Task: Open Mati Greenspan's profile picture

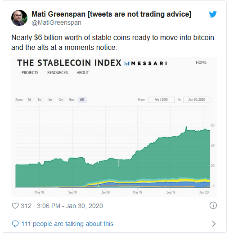Action: 19,18
